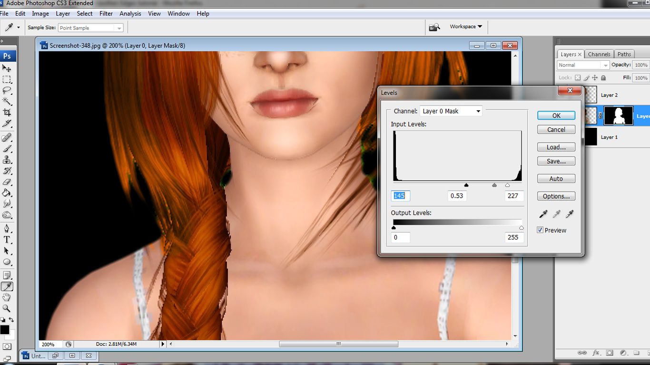The width and height of the screenshot is (650, 365).
Task: Pick the Magic Wand tool
Action: click(7, 101)
